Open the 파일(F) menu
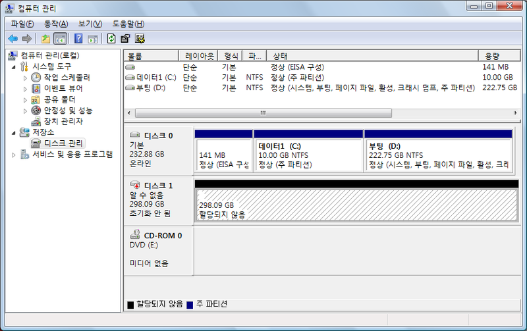Image resolution: width=527 pixels, height=331 pixels. (x=22, y=24)
